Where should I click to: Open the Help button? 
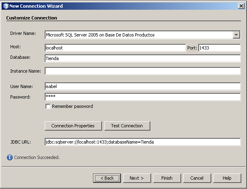(227, 178)
